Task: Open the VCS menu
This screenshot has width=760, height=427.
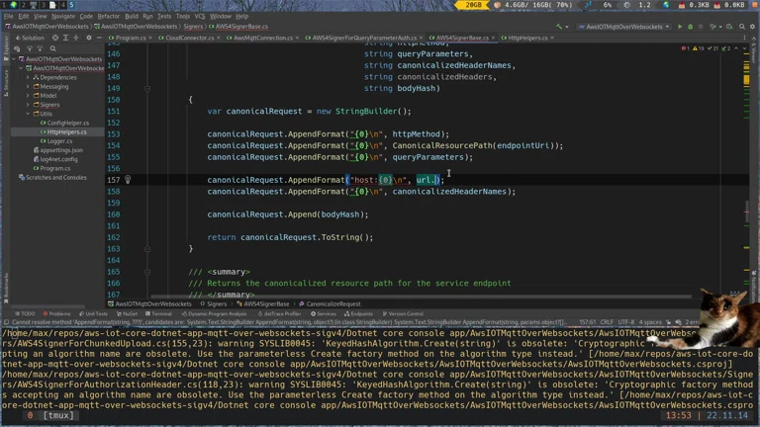Action: 200,16
